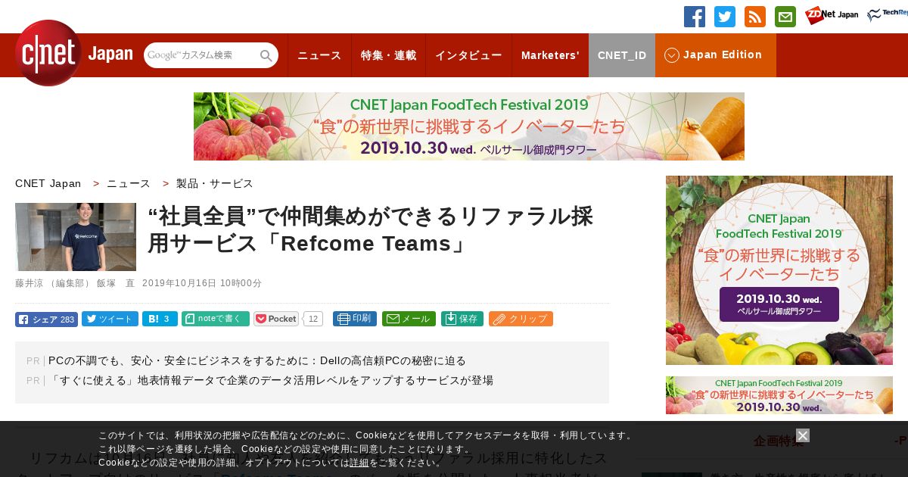
Task: Open the Twitter icon in the header
Action: tap(725, 17)
